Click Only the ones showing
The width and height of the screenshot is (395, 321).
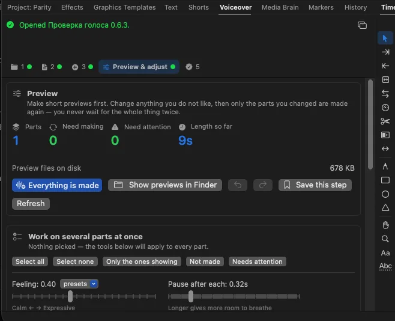142,261
